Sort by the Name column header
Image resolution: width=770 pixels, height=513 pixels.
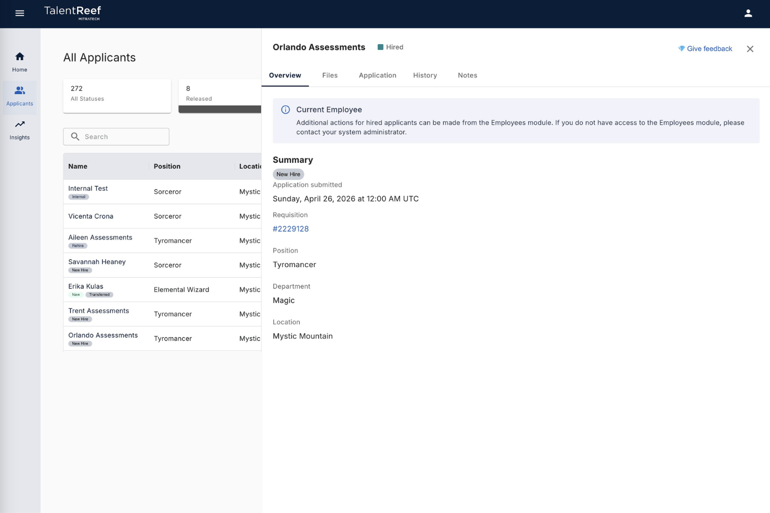click(78, 166)
